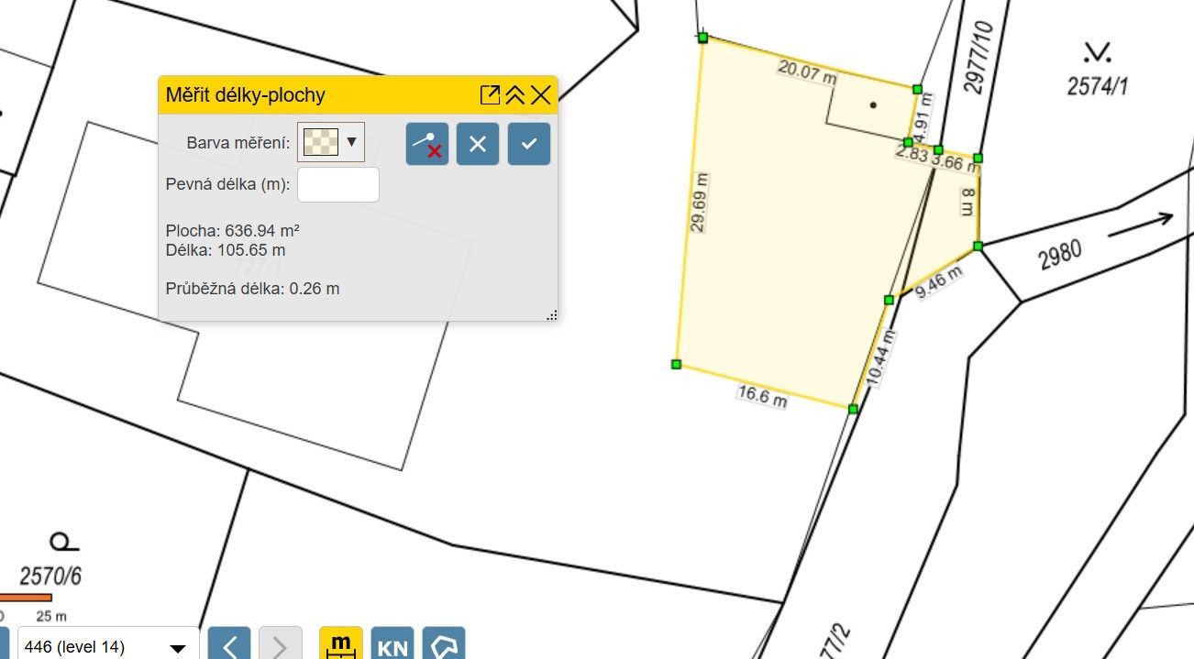The width and height of the screenshot is (1194, 659).
Task: Confirm the measurement with the checkmark button
Action: coord(529,144)
